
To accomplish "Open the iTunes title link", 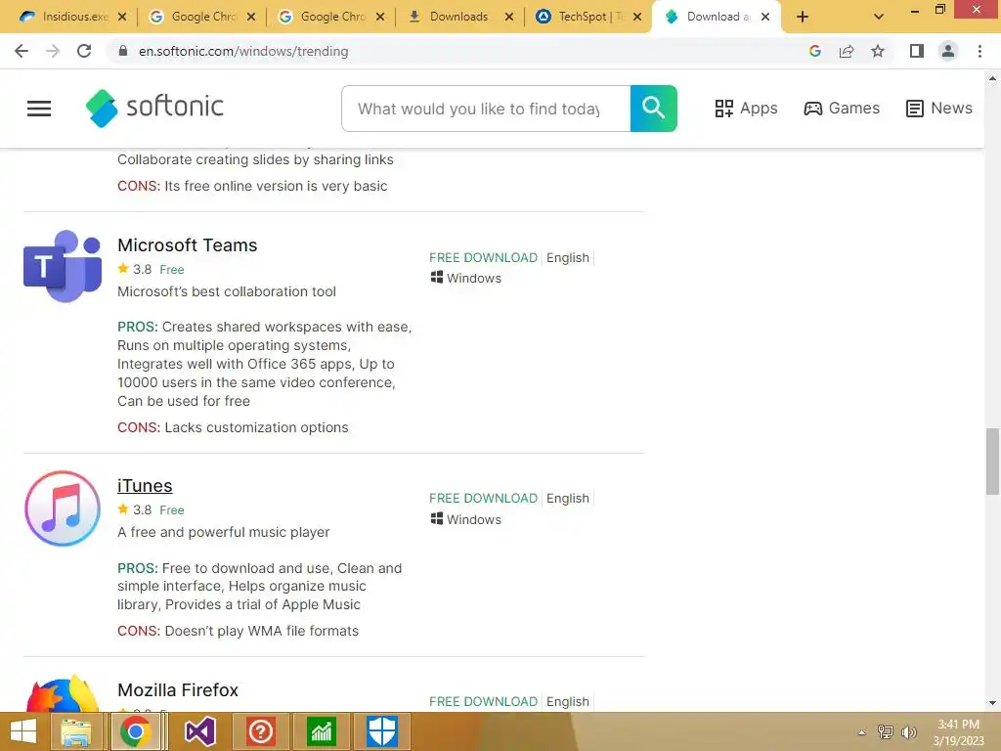I will pyautogui.click(x=145, y=486).
